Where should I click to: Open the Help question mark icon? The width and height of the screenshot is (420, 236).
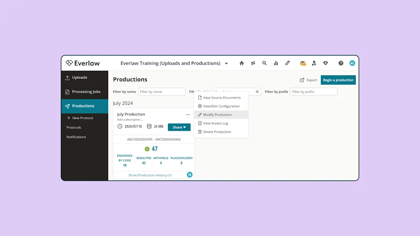coord(341,63)
